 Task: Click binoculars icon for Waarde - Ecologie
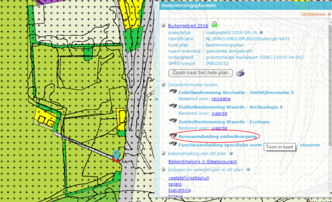[173, 120]
